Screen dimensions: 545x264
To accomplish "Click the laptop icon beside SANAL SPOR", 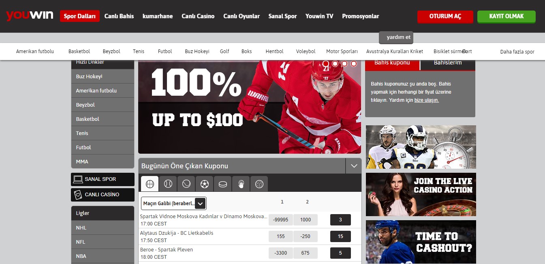I will 78,179.
